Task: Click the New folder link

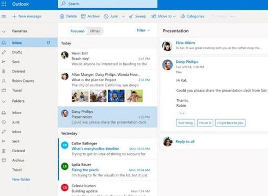Action: 21,179
